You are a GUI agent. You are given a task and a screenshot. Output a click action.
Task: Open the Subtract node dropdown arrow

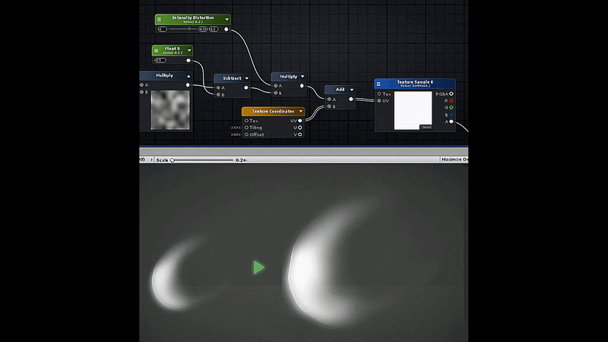246,78
